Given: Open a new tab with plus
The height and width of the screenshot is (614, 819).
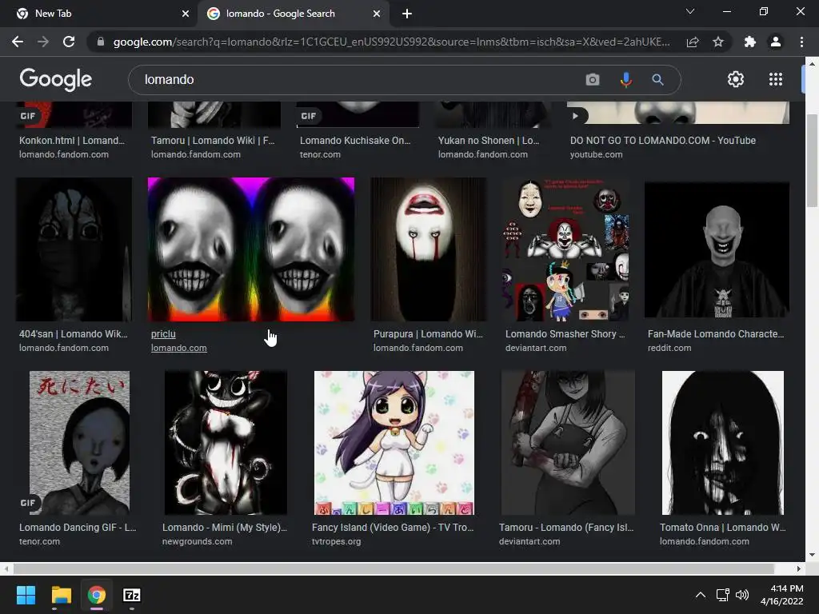Looking at the screenshot, I should [407, 14].
